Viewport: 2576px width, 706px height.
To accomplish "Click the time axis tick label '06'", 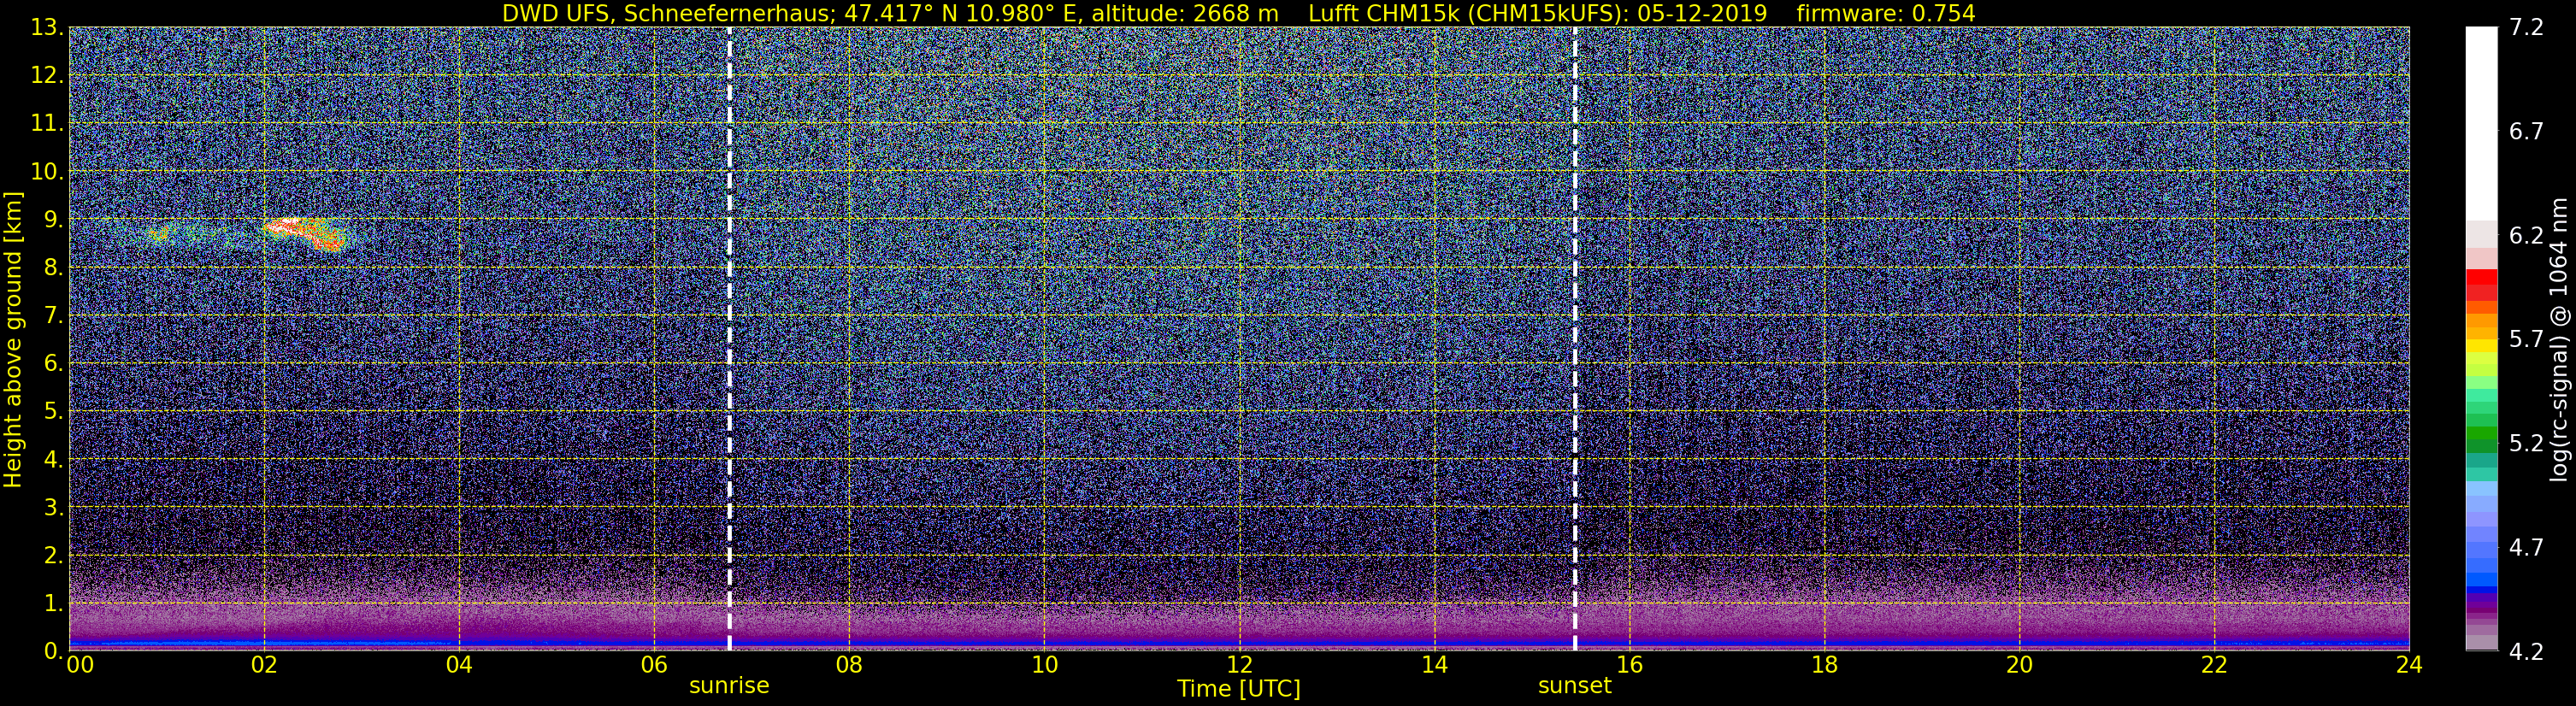I will 654,665.
